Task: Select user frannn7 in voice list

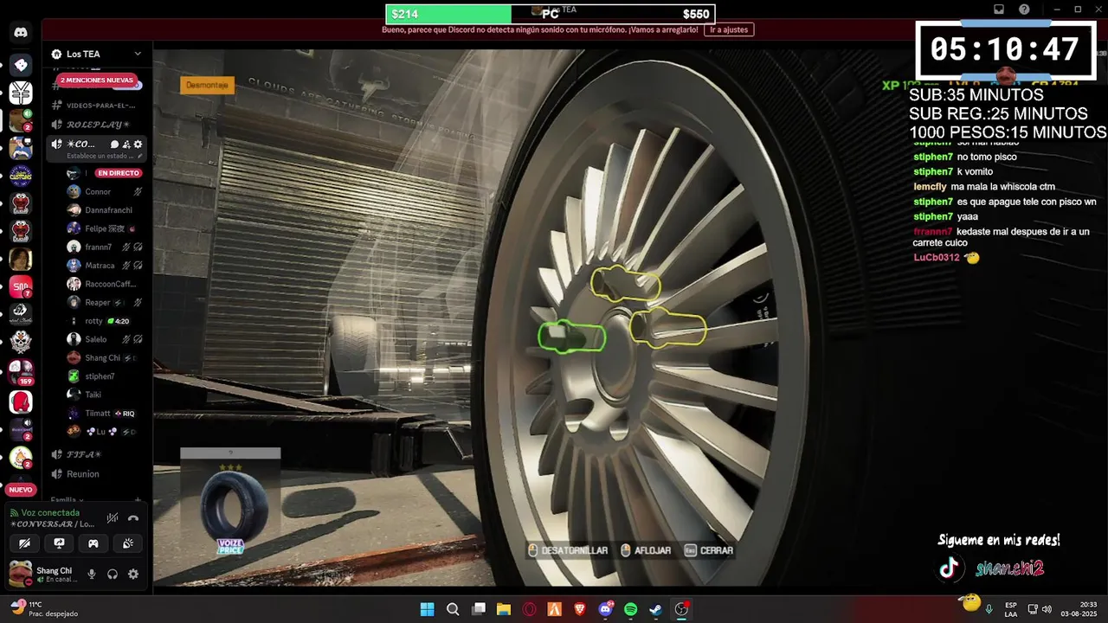Action: (x=104, y=247)
